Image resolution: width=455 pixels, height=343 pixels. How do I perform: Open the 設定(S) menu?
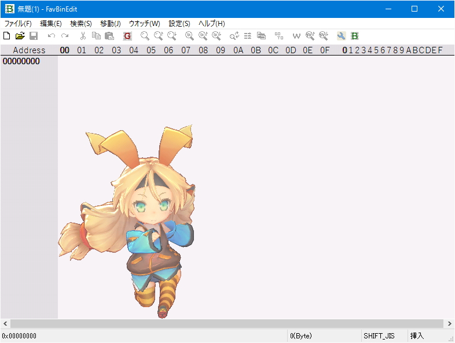[179, 24]
